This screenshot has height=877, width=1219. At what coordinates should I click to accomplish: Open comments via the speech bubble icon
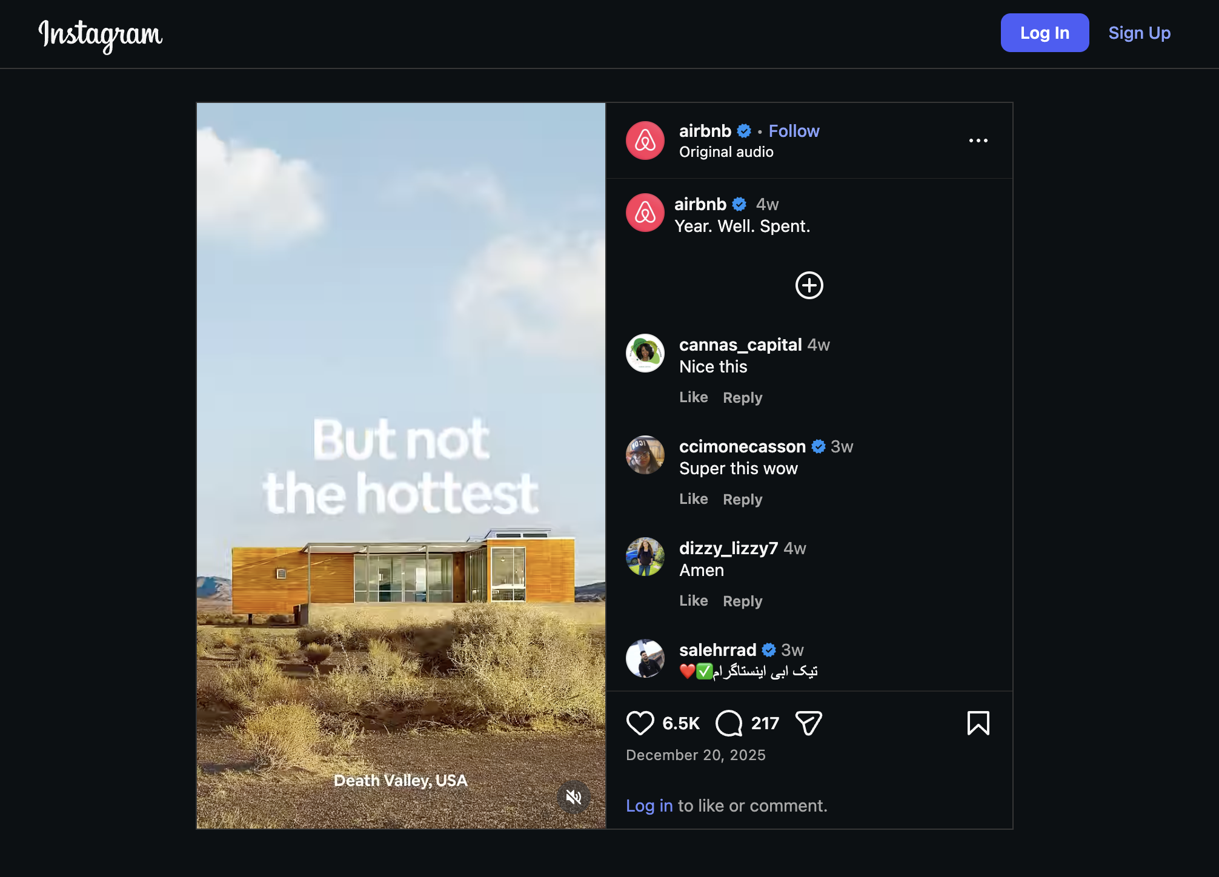729,723
